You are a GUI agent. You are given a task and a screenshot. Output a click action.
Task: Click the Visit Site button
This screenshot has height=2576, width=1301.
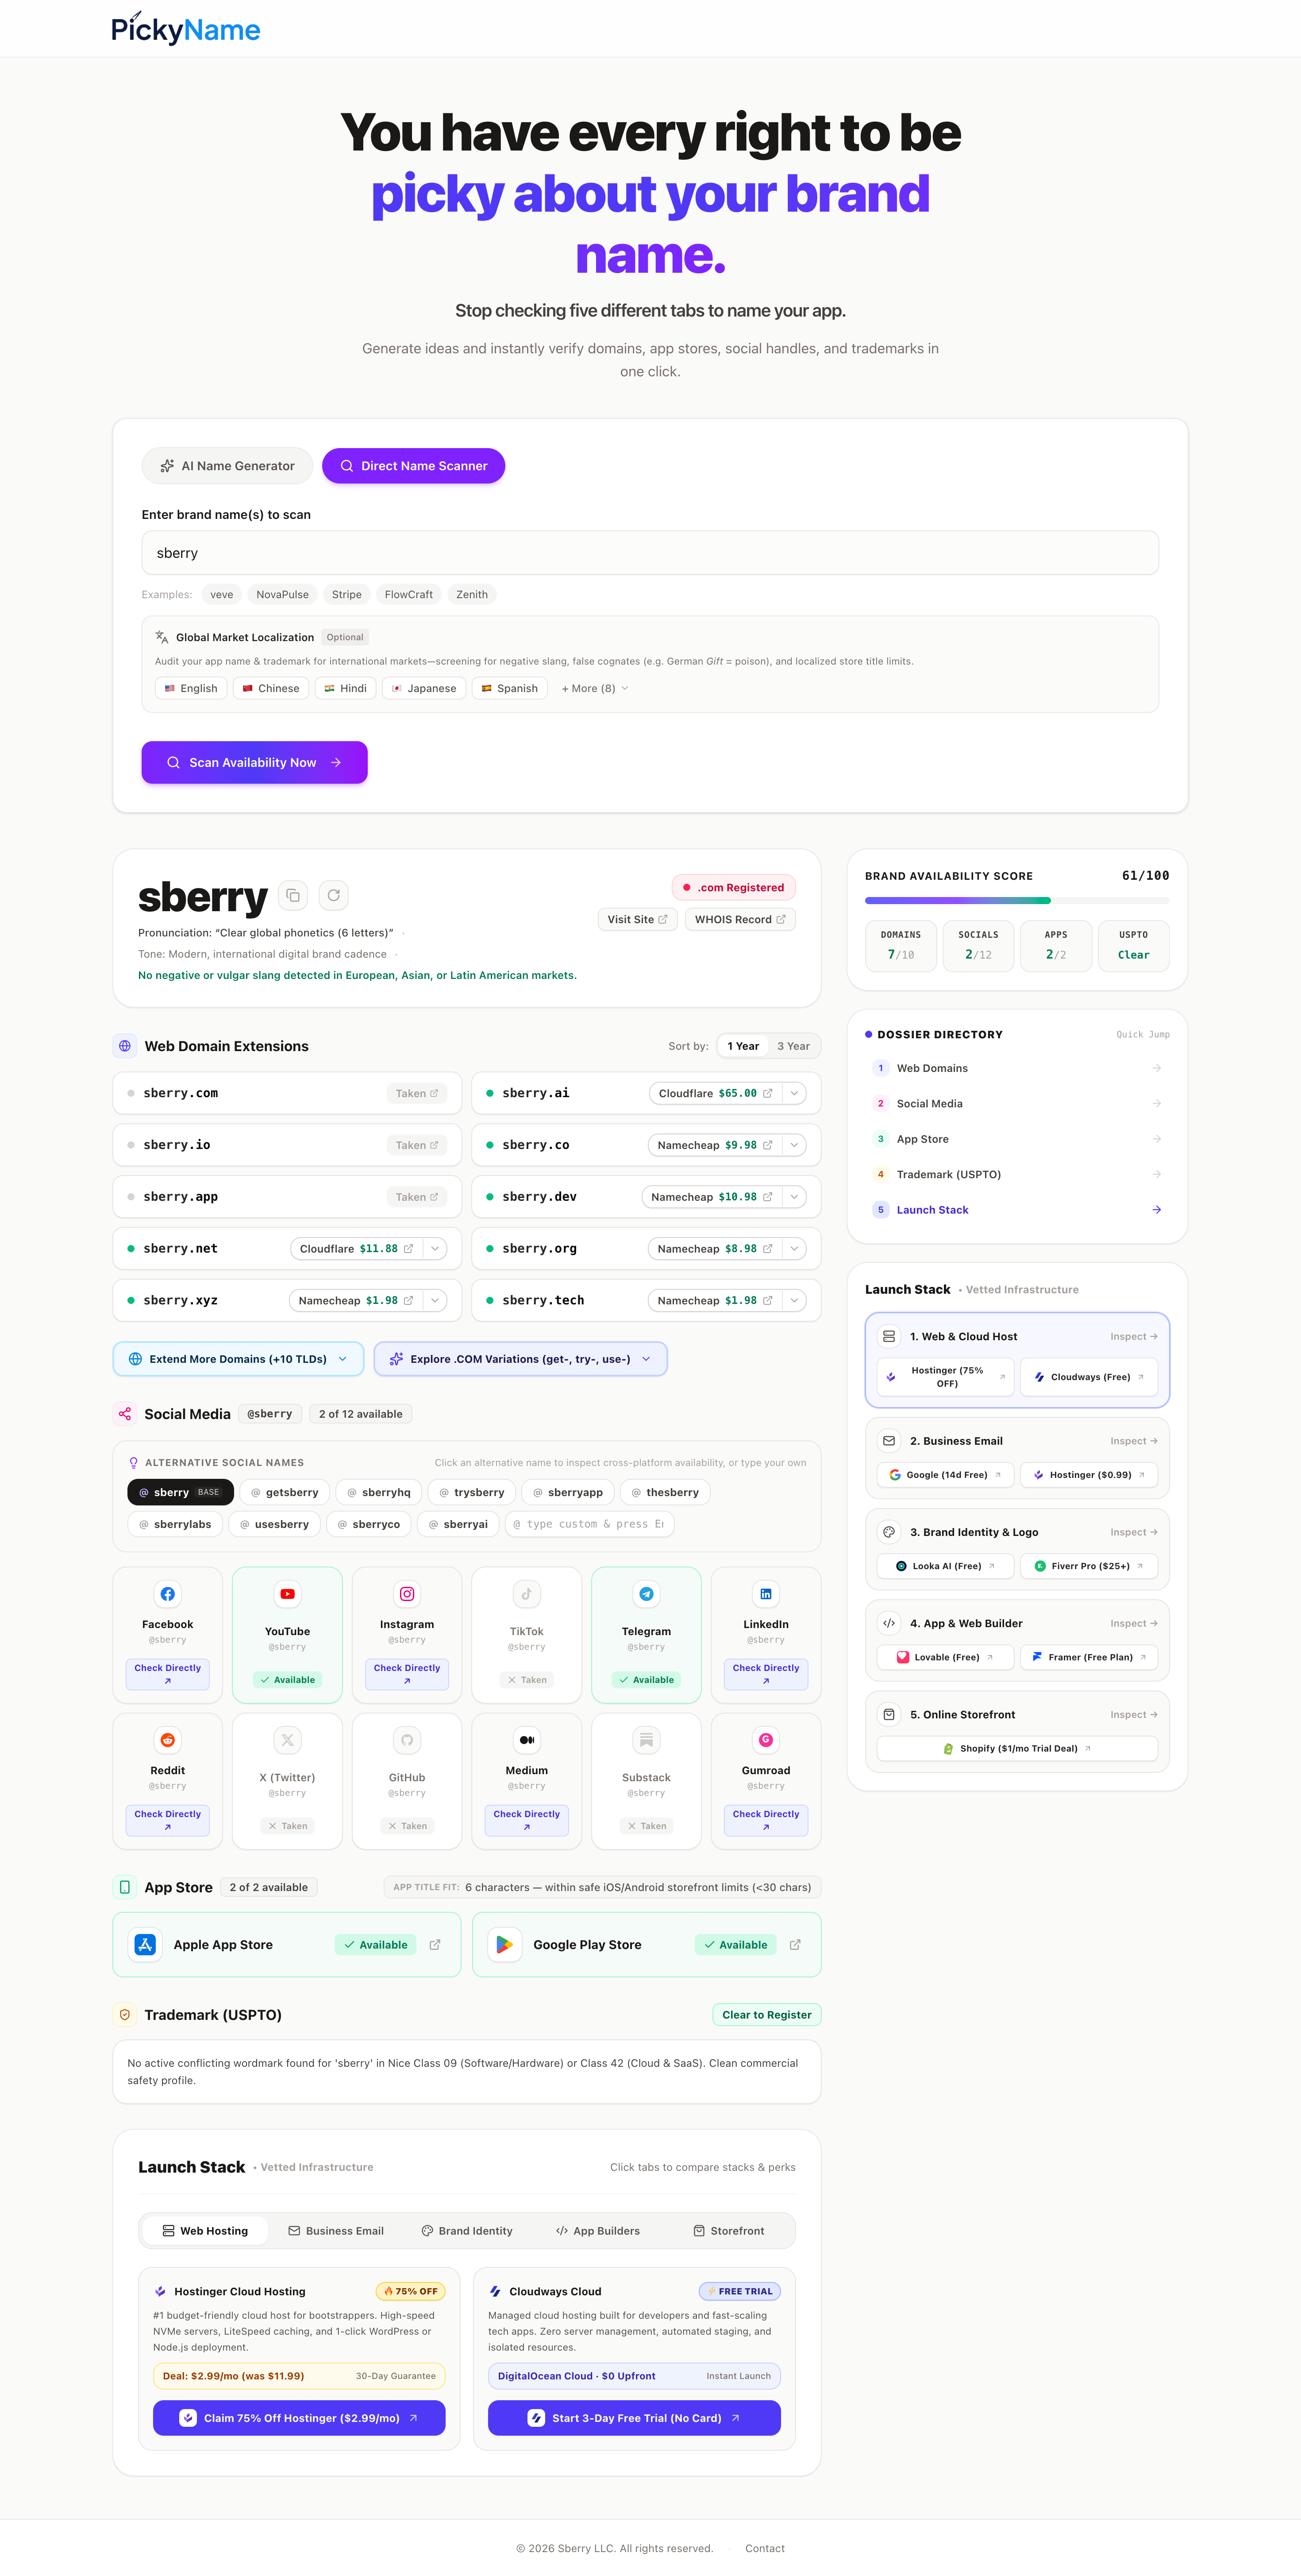point(638,919)
